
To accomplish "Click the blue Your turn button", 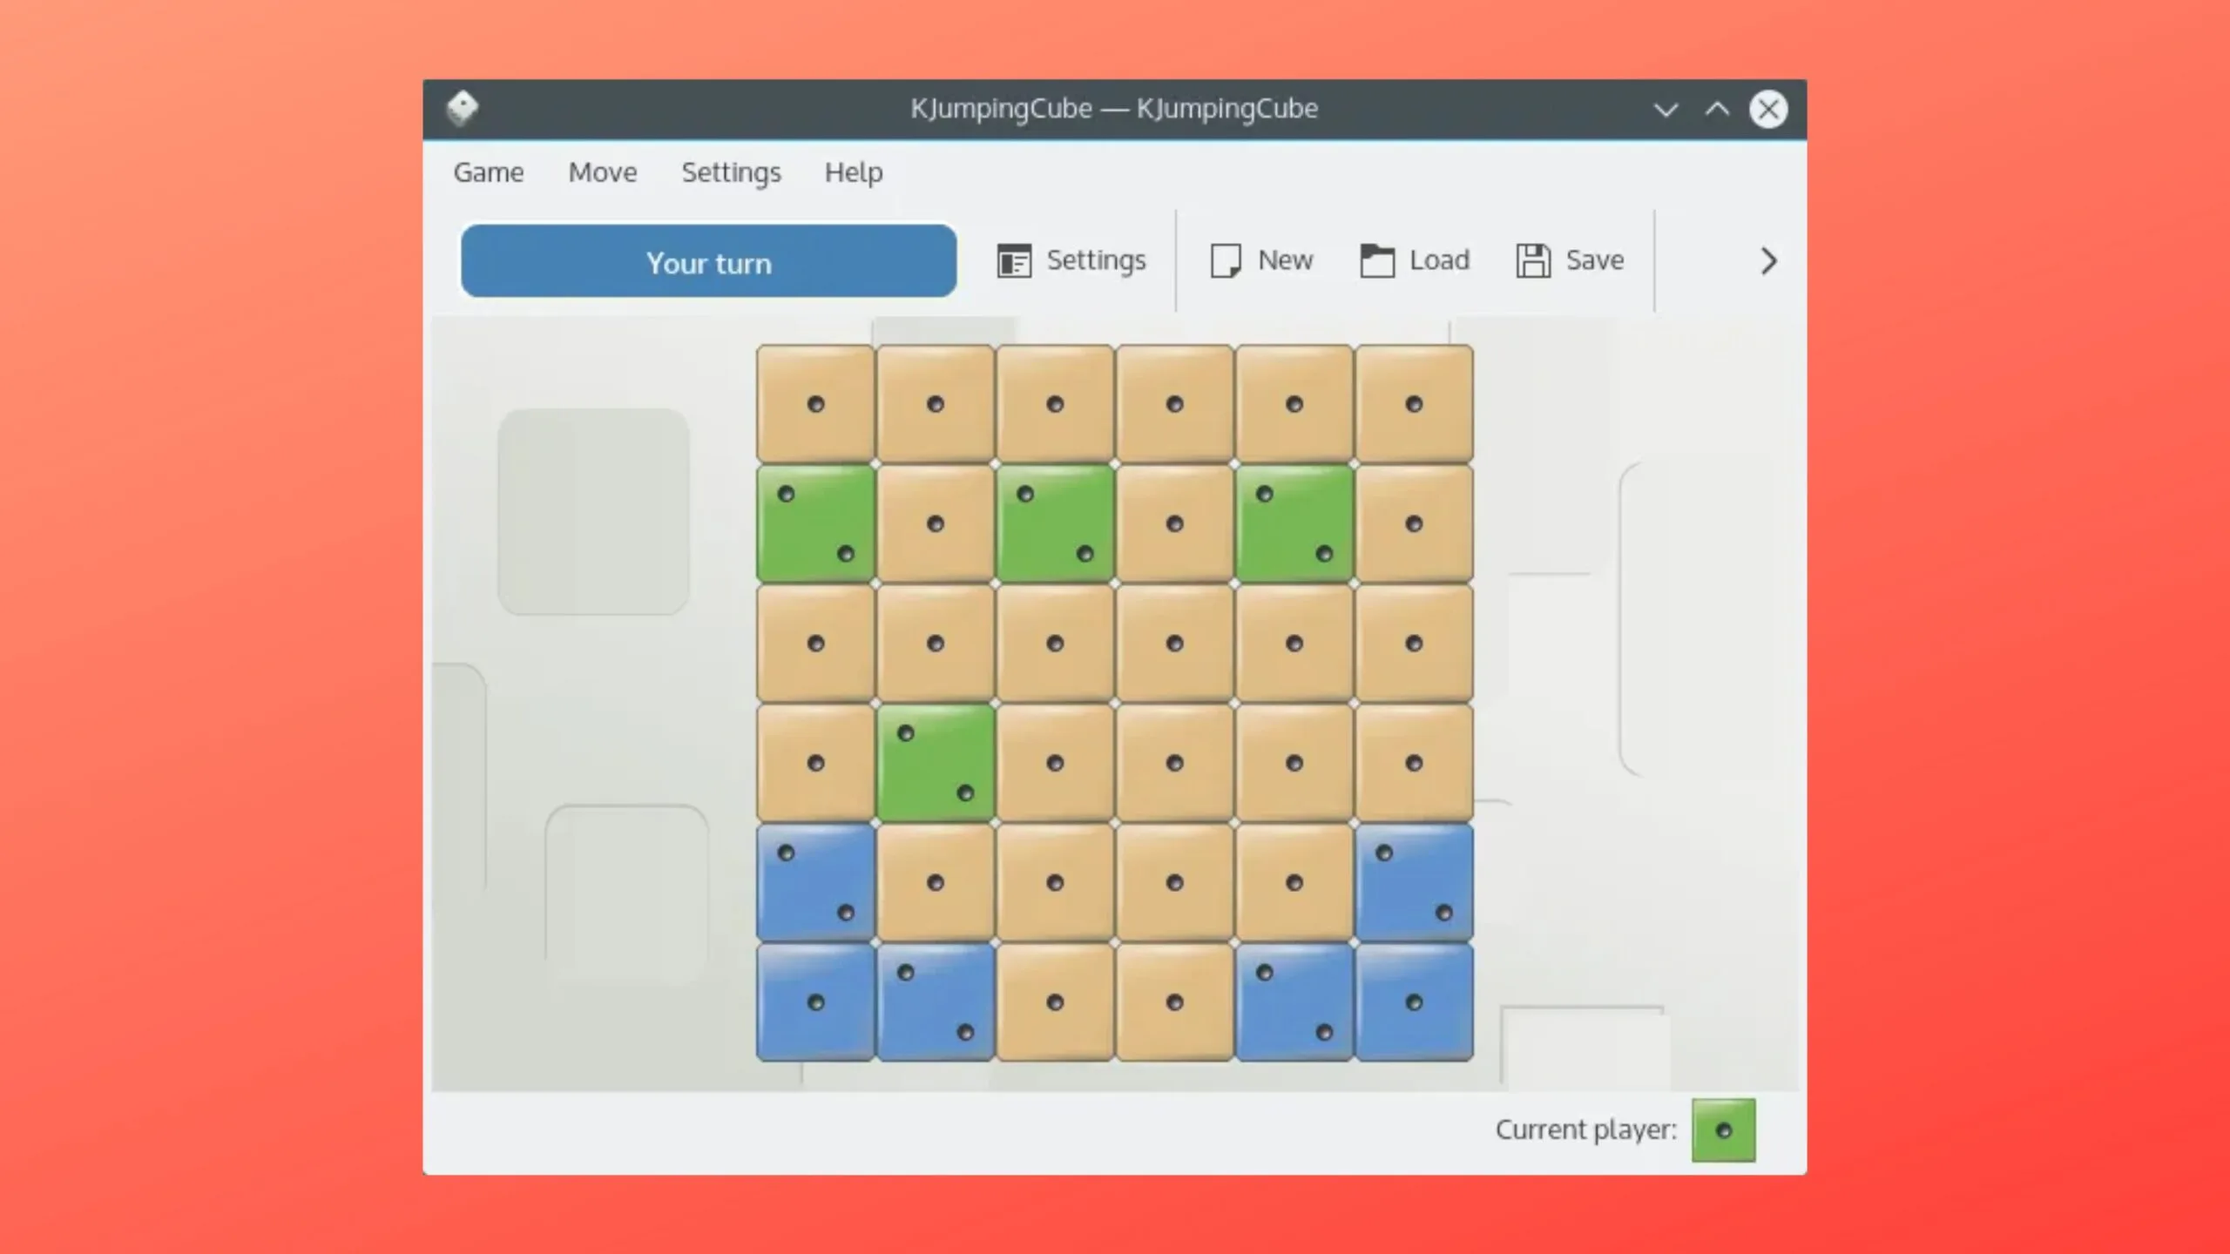I will [x=708, y=261].
